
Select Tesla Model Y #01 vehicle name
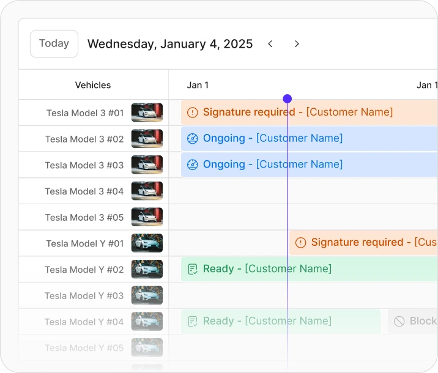85,243
